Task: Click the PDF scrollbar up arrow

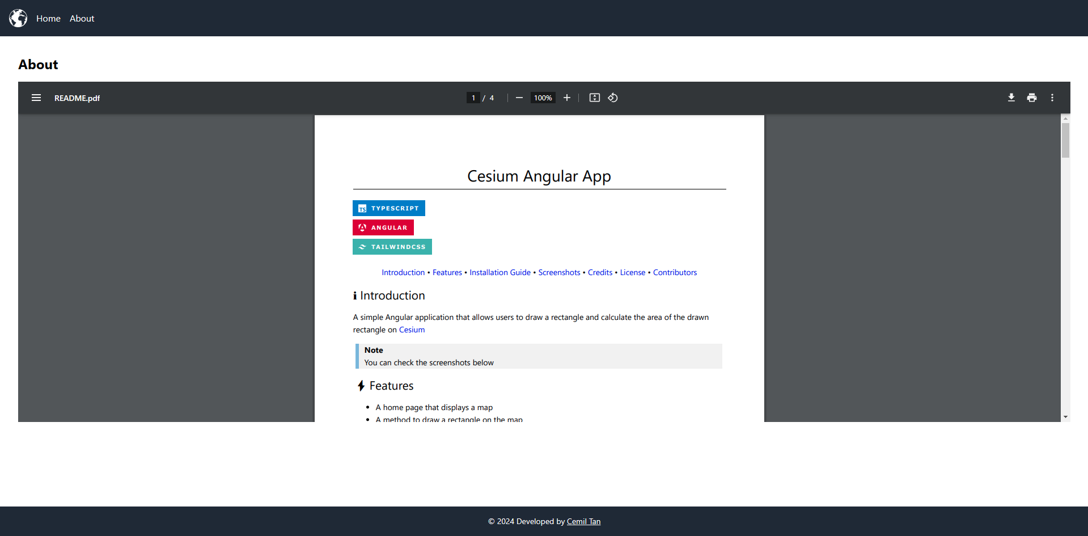Action: point(1066,119)
